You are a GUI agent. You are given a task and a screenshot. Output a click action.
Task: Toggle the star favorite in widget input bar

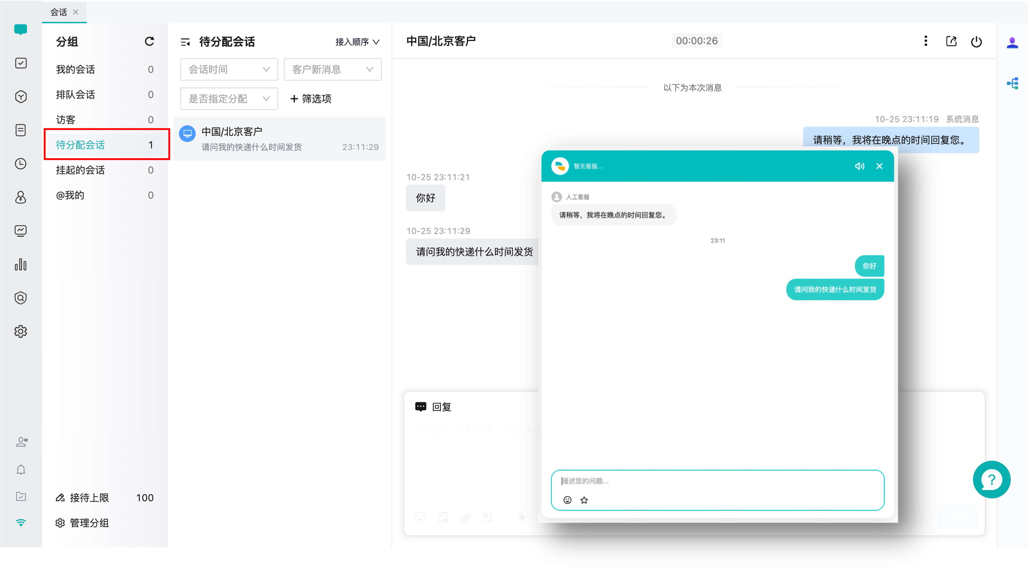coord(584,500)
